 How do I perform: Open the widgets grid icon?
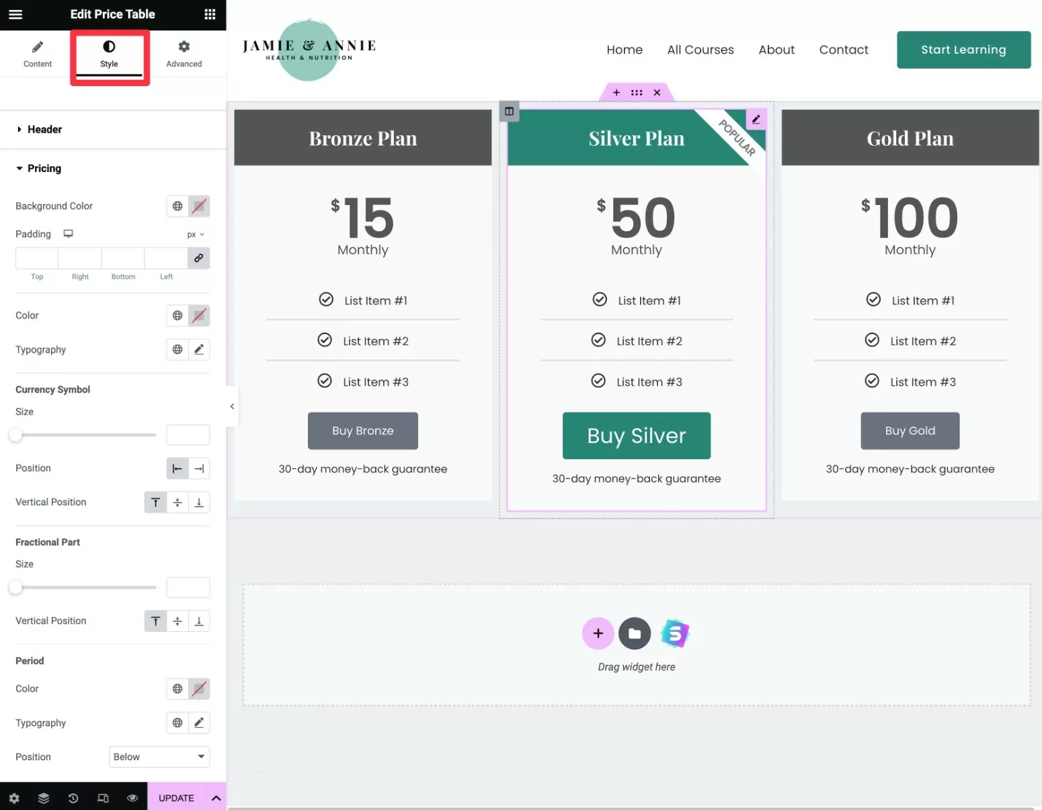click(210, 14)
